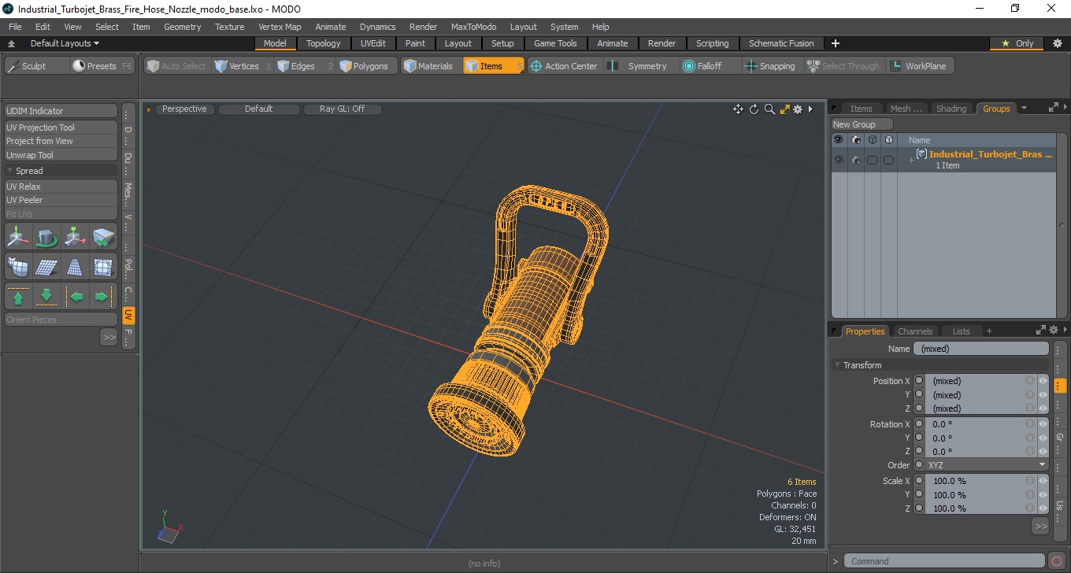Maximize the Groups panel with arrows icon
The image size is (1071, 573).
(1053, 109)
